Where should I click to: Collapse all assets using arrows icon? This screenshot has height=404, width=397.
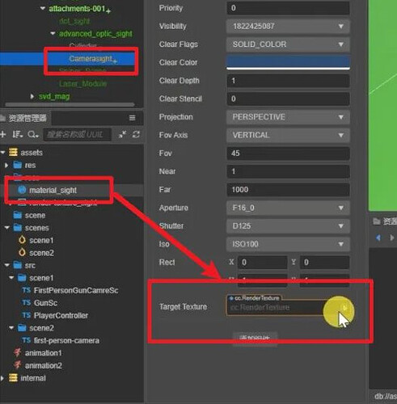pos(123,134)
